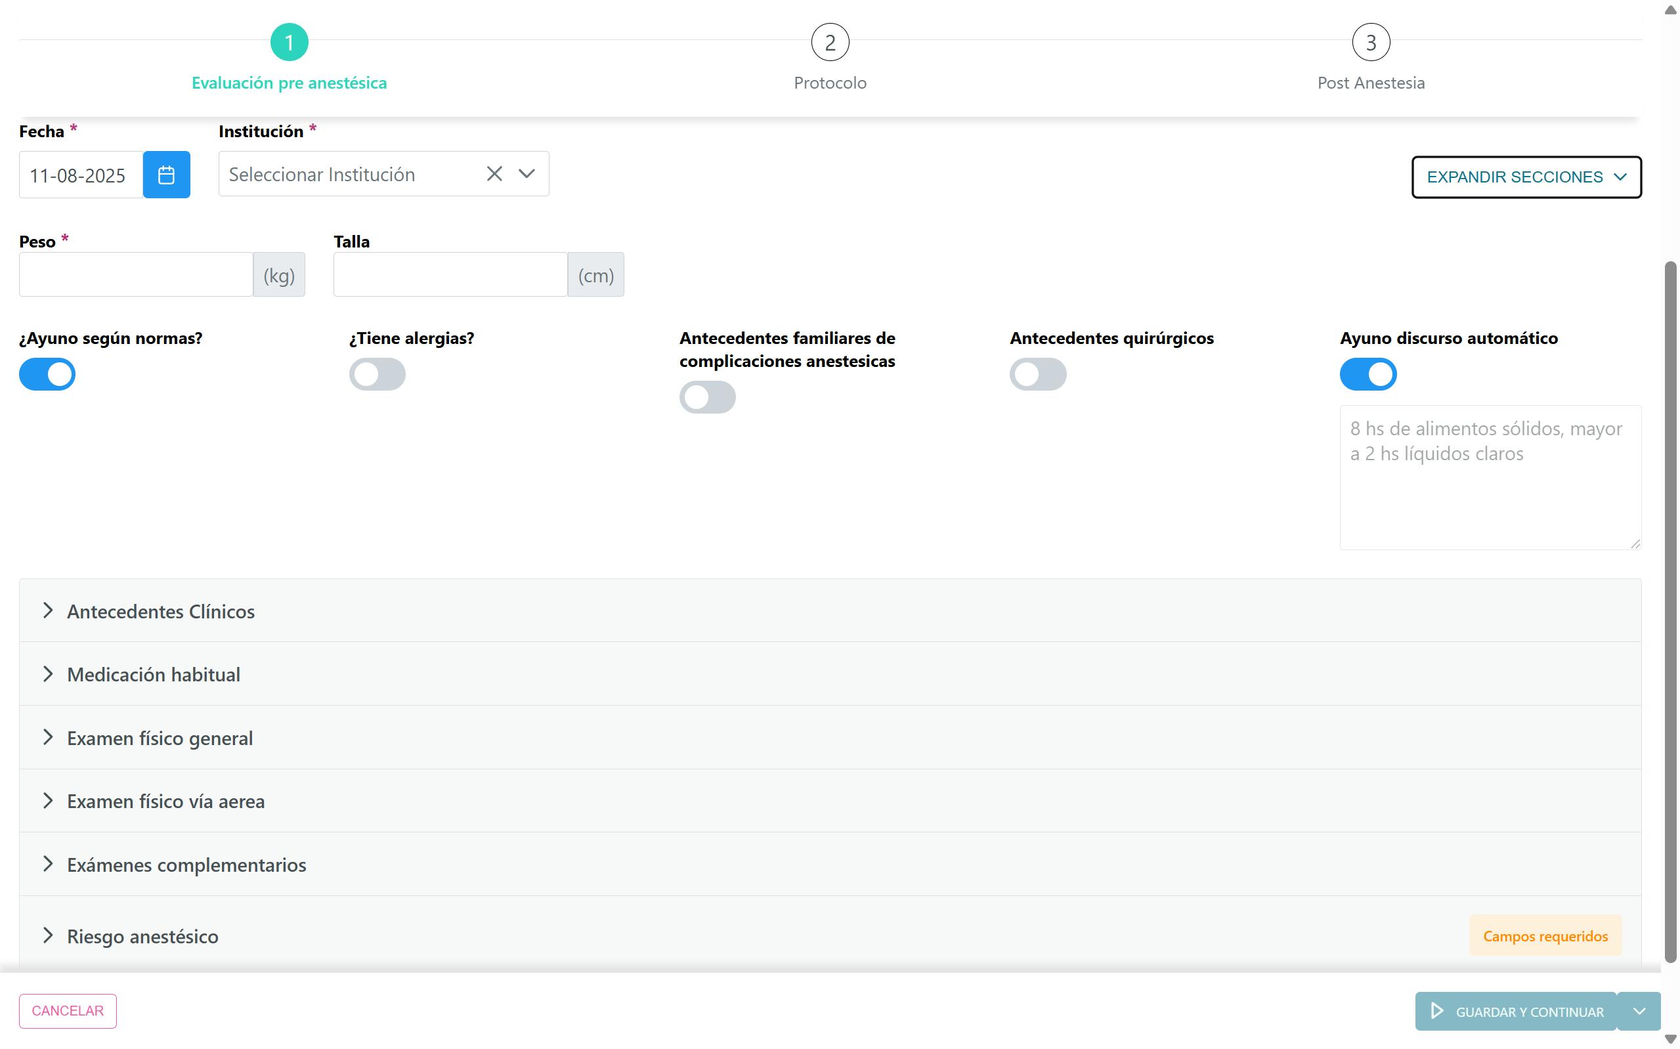Clear the Institución selection with X icon

(x=494, y=173)
